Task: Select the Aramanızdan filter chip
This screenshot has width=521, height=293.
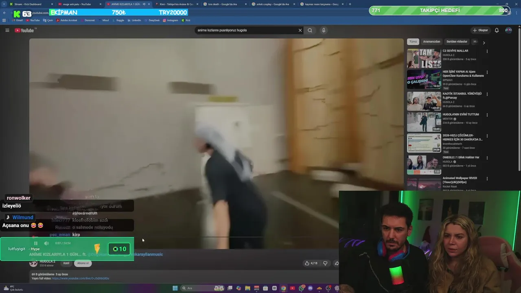Action: [x=431, y=42]
